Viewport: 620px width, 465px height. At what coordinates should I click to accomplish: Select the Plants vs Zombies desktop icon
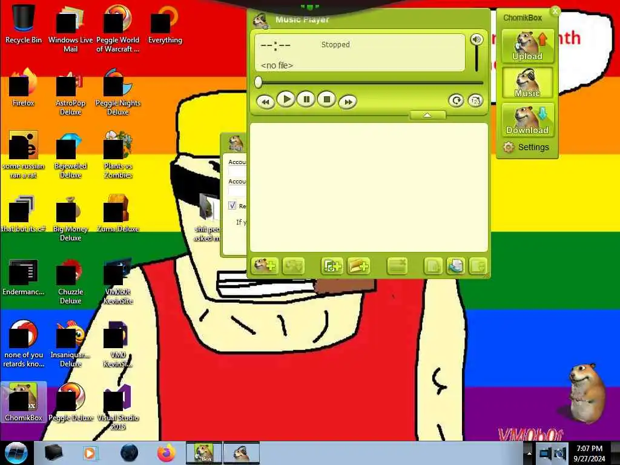[118, 155]
